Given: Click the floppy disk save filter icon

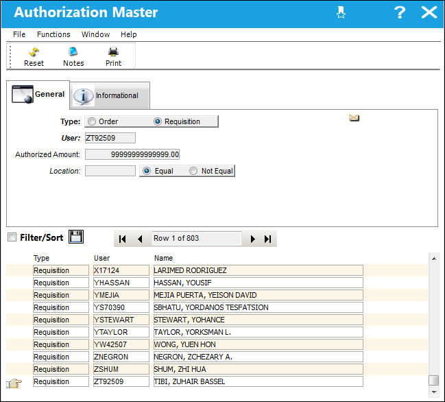Looking at the screenshot, I should click(x=76, y=237).
